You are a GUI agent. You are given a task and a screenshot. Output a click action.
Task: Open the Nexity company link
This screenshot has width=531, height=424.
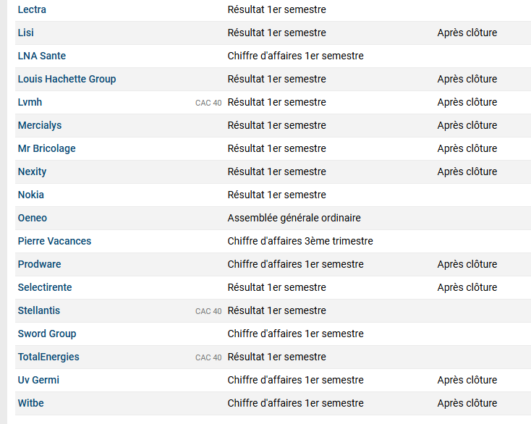pyautogui.click(x=32, y=171)
